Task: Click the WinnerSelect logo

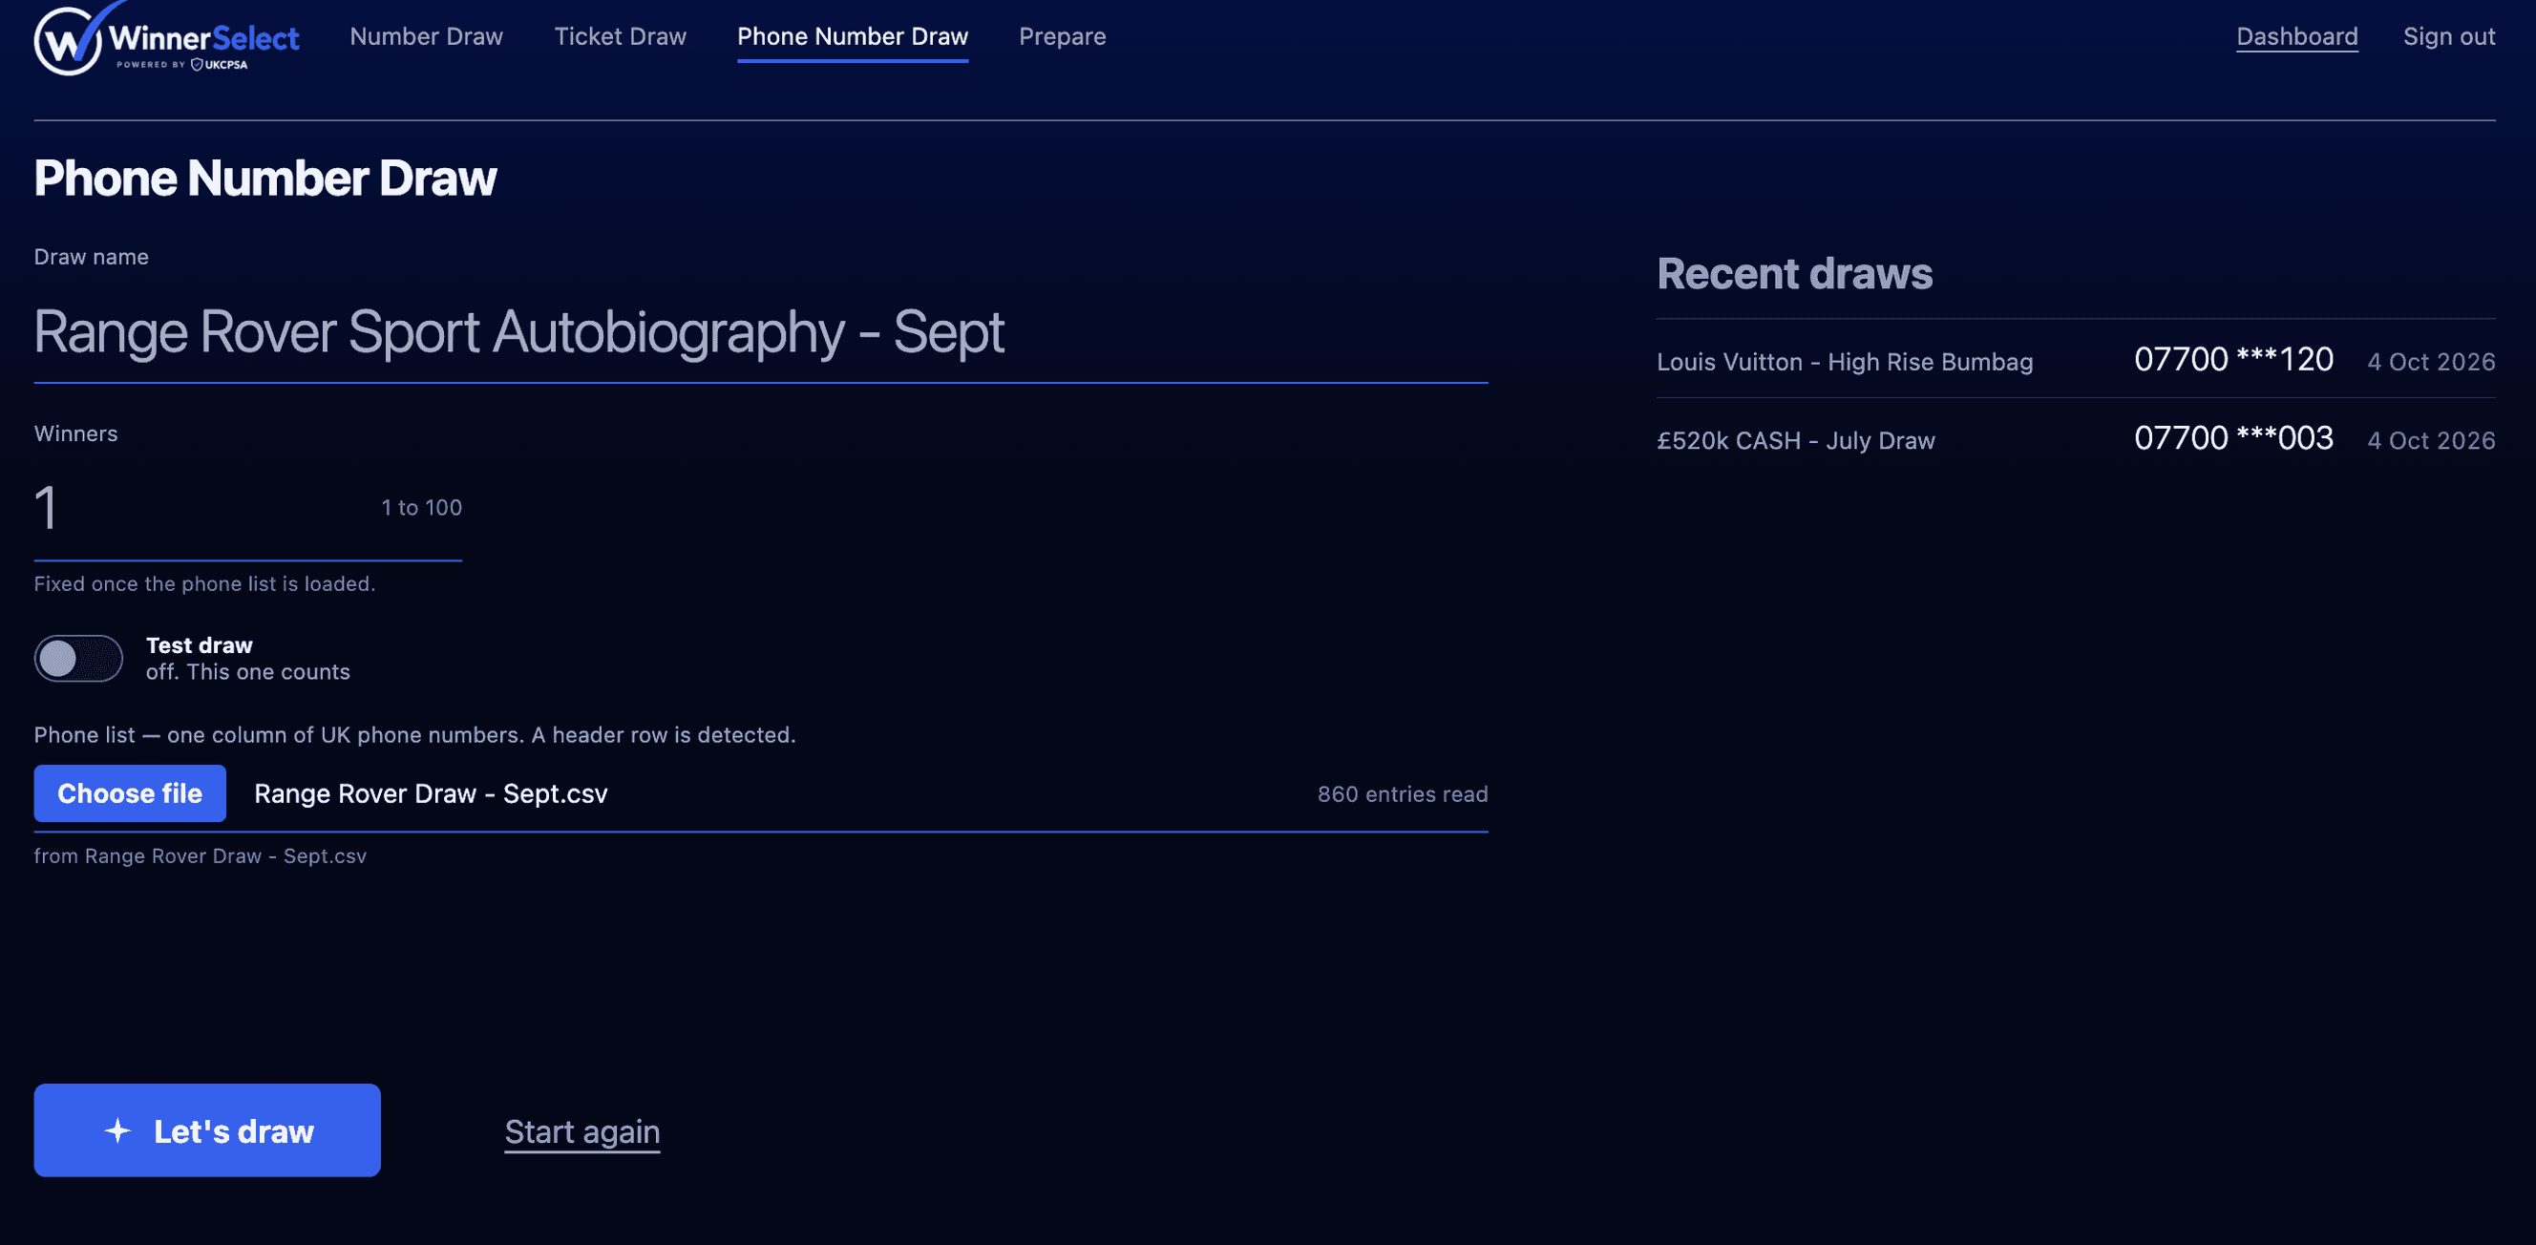Action: 166,38
